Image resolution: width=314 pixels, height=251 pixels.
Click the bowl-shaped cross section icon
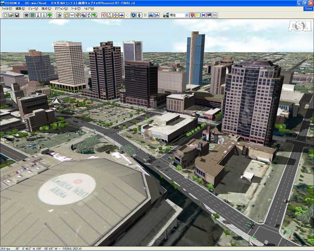tap(72, 15)
